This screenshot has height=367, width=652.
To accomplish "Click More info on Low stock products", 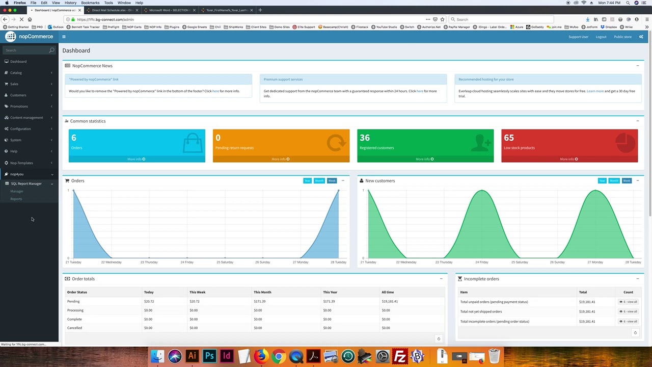I will click(x=569, y=159).
